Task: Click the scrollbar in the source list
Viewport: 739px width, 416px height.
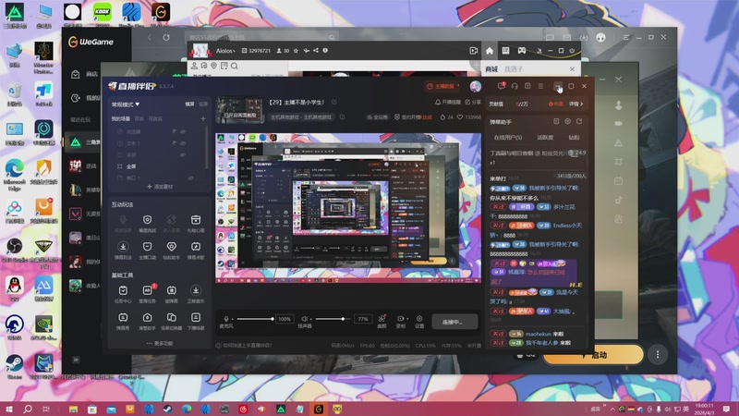Action: [206, 148]
